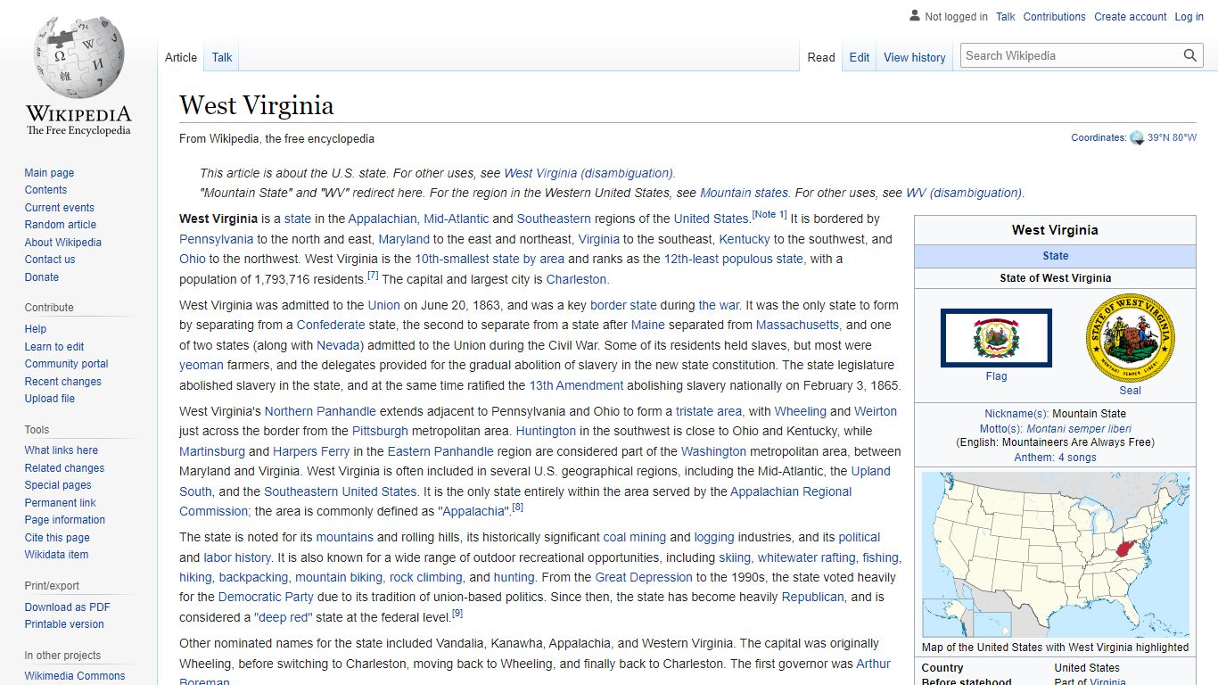
Task: Follow the Northern Panhandle link
Action: pyautogui.click(x=320, y=411)
